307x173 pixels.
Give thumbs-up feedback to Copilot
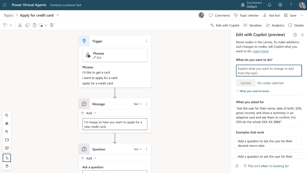[x=237, y=166]
